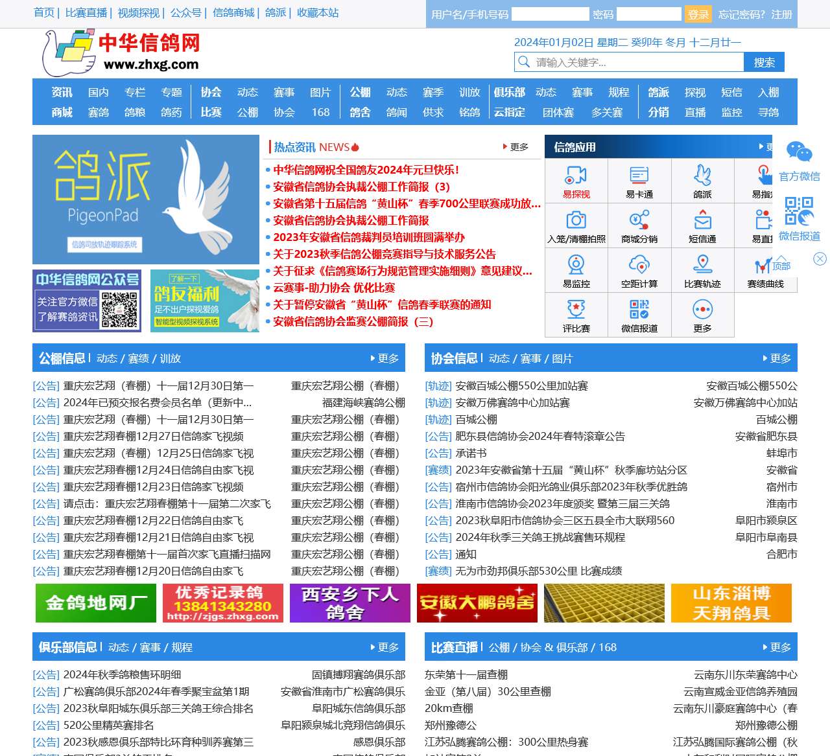Expand 更多 in 比赛直播 header
The width and height of the screenshot is (830, 756).
[x=777, y=647]
